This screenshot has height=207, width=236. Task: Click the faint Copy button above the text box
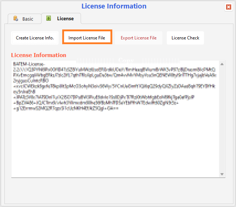(125, 60)
